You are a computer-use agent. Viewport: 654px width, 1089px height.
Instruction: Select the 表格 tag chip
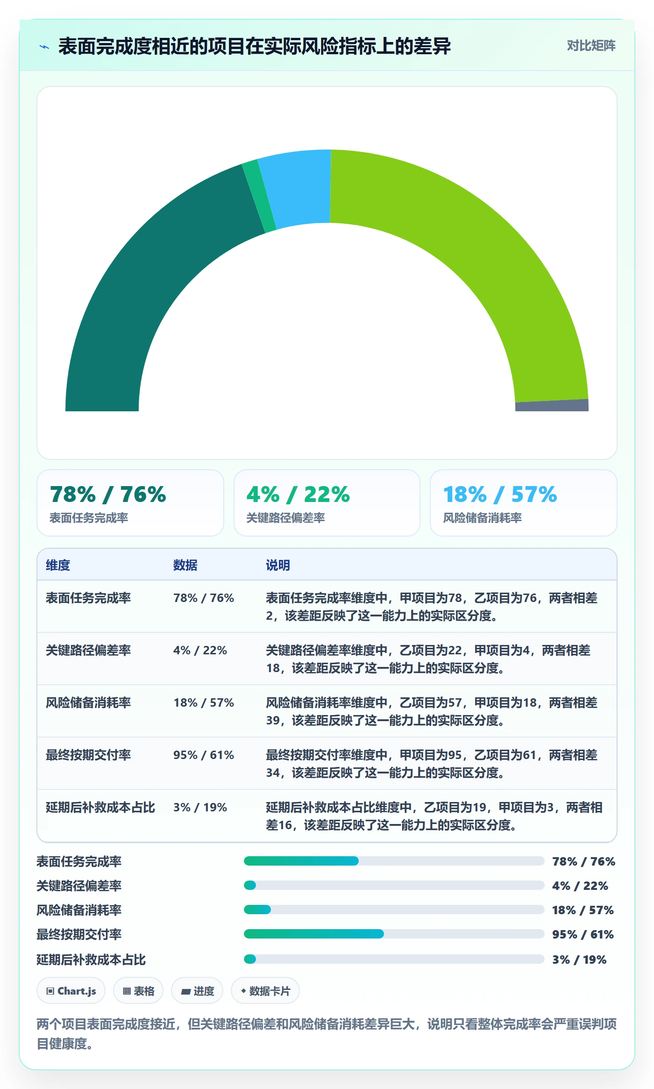pyautogui.click(x=138, y=991)
